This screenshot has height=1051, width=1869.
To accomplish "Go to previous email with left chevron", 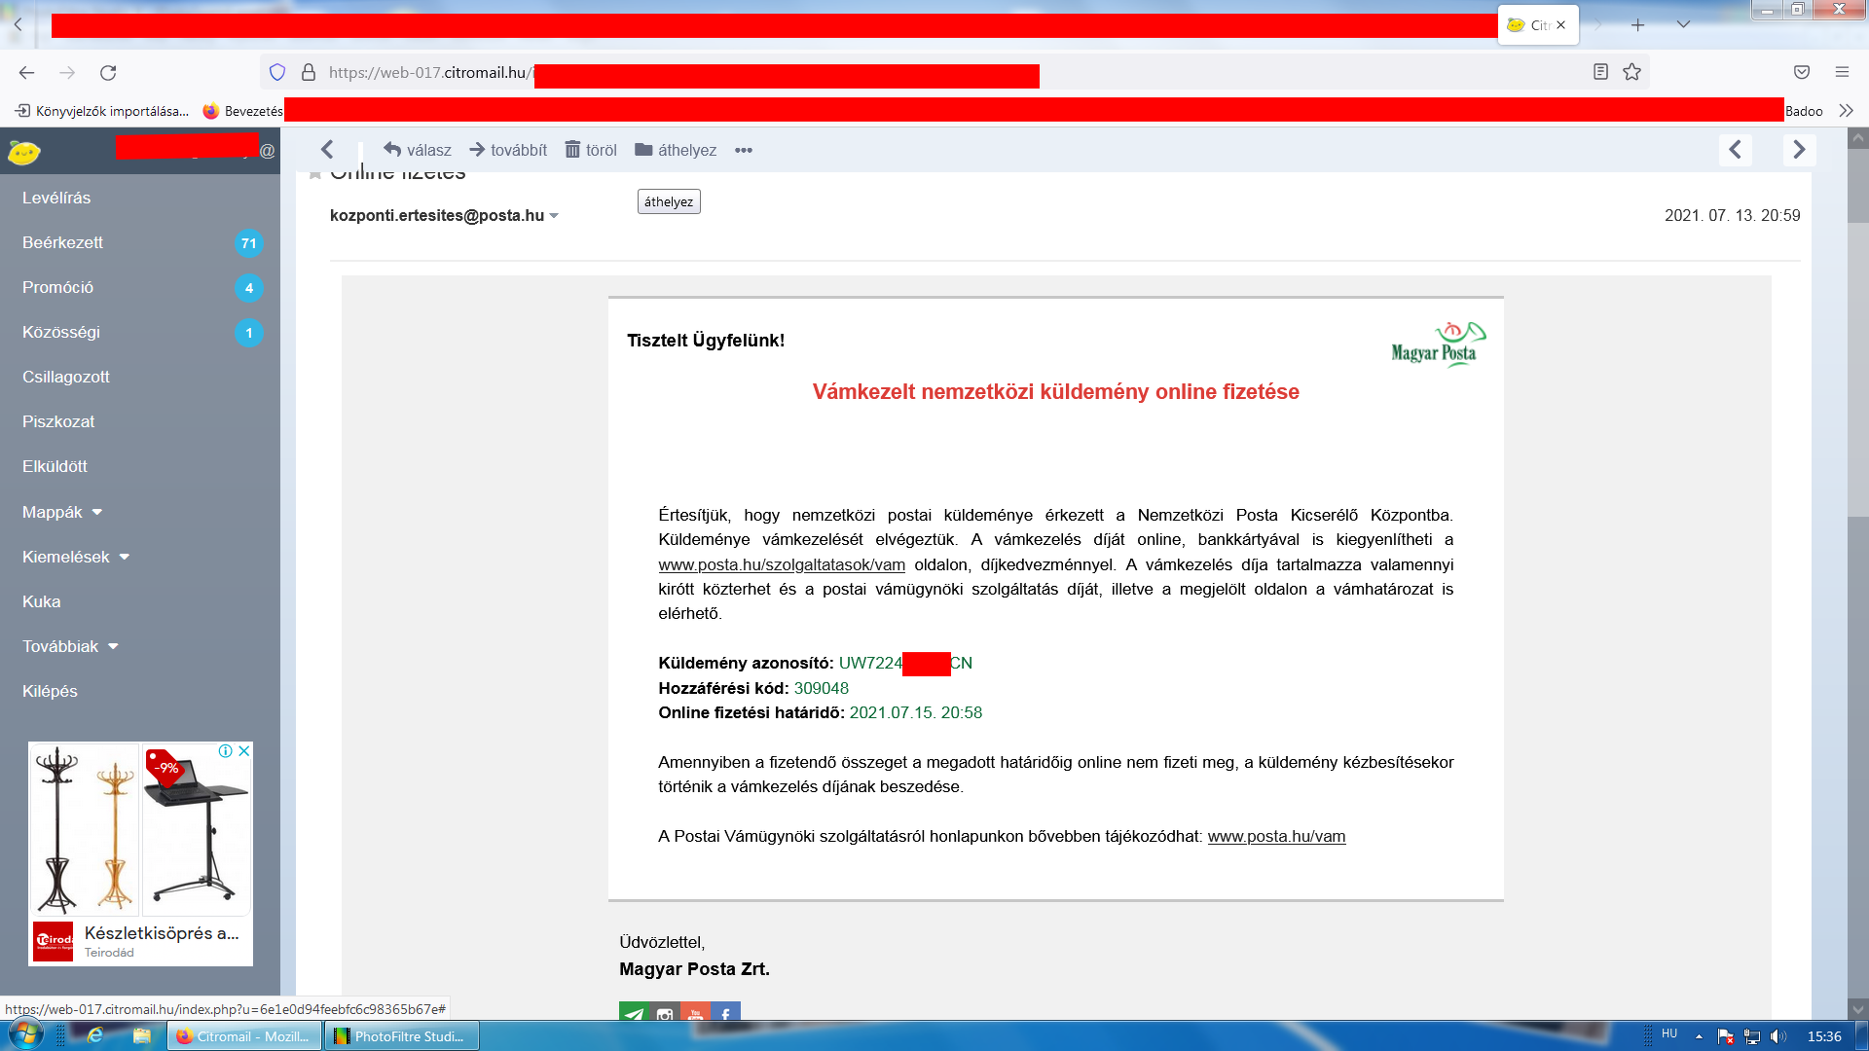I will [1735, 150].
